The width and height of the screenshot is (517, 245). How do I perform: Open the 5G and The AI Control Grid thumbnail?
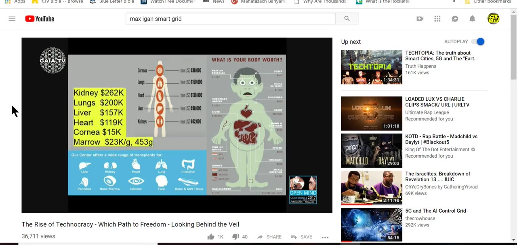click(x=372, y=225)
